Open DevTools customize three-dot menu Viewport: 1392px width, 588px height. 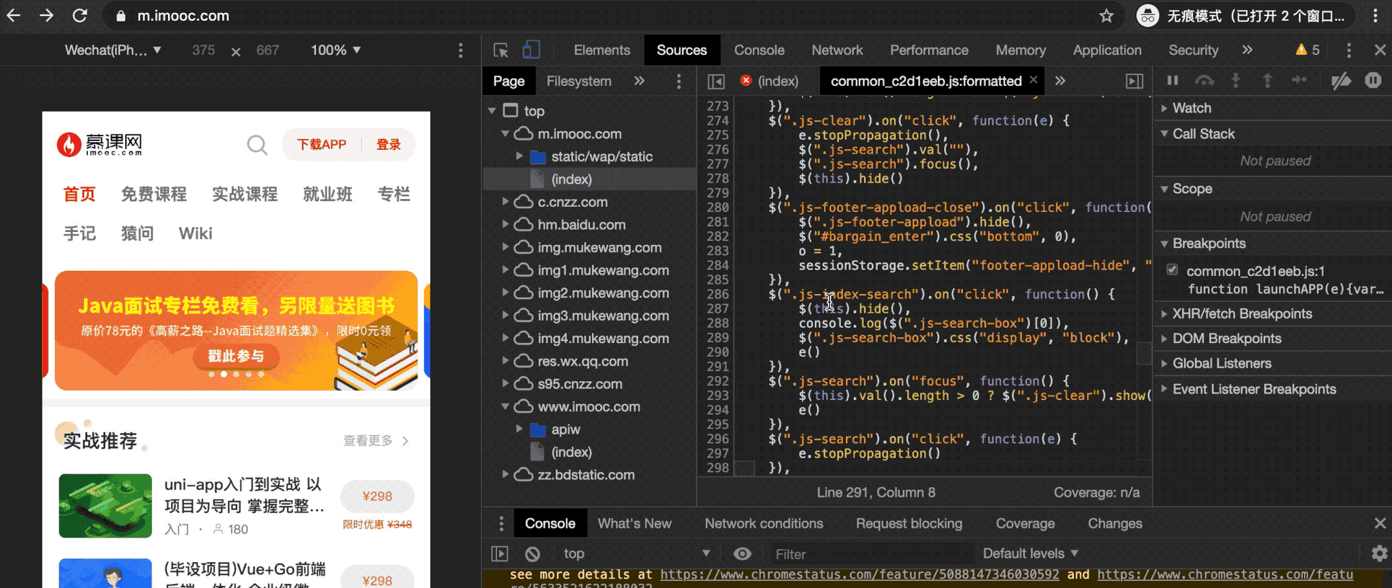click(1349, 50)
